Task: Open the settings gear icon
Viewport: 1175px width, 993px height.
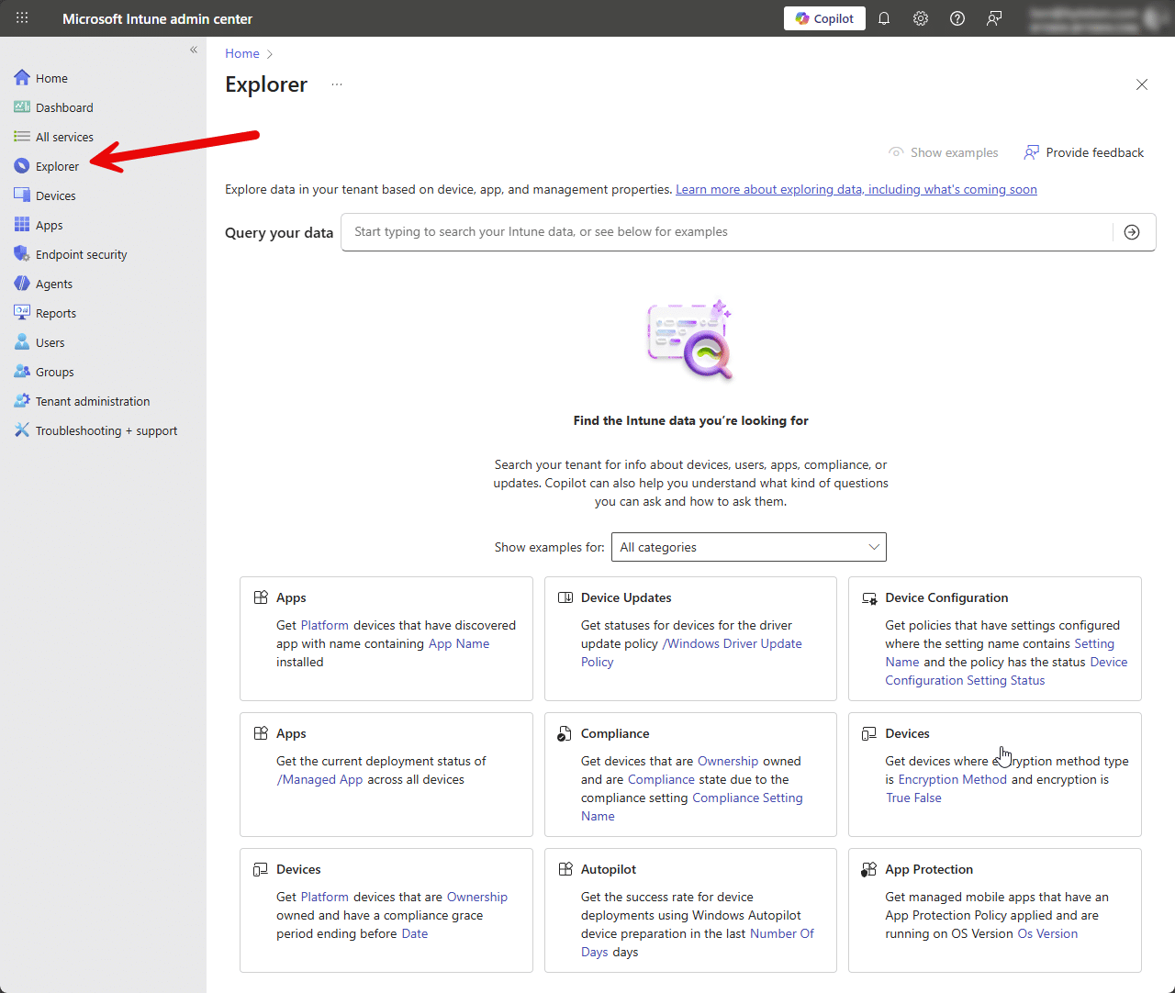Action: [921, 18]
